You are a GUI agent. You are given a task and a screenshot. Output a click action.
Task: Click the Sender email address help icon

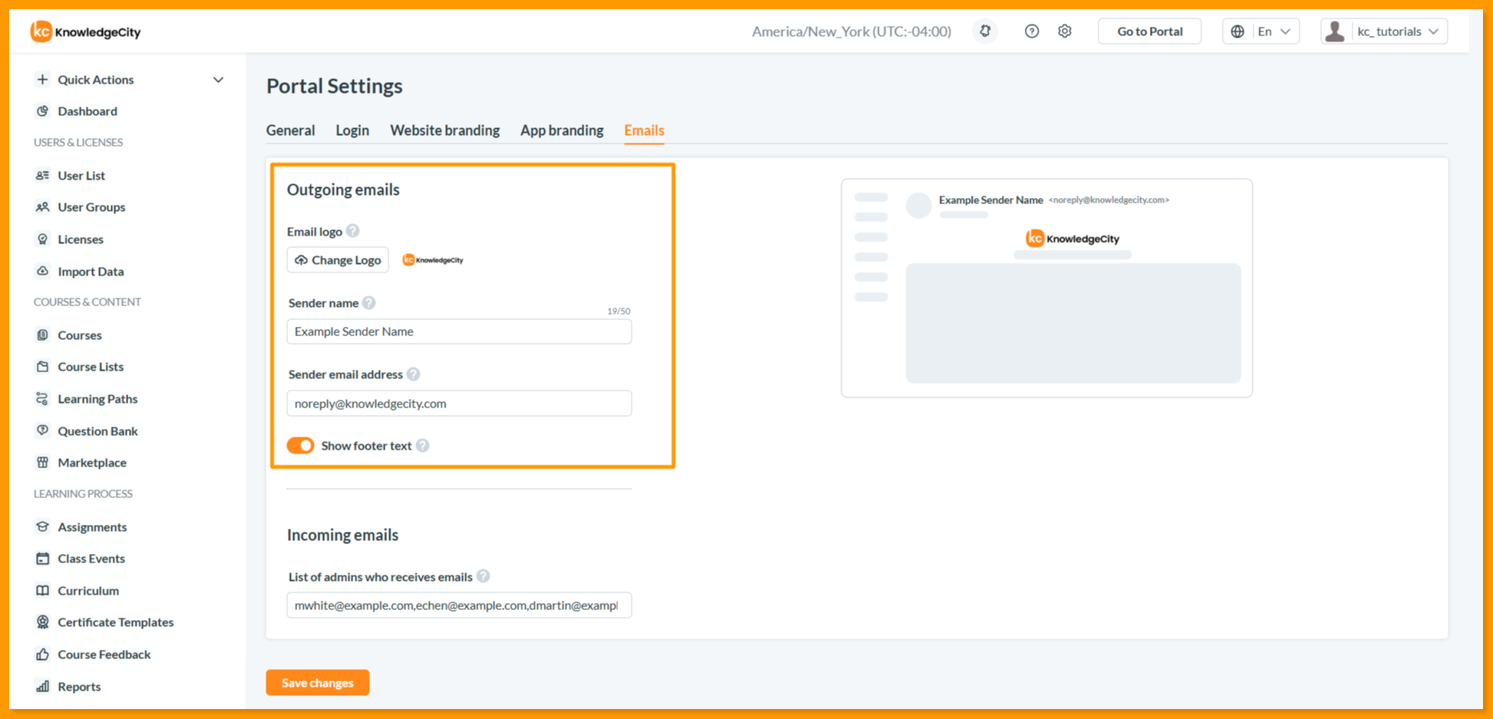(x=413, y=374)
